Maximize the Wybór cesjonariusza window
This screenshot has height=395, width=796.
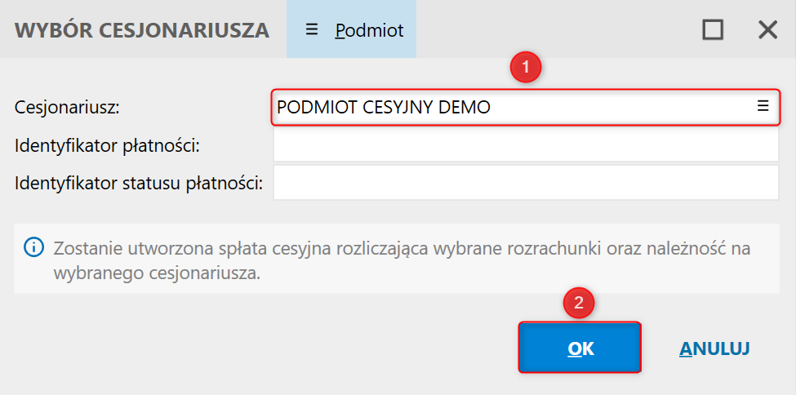(713, 30)
